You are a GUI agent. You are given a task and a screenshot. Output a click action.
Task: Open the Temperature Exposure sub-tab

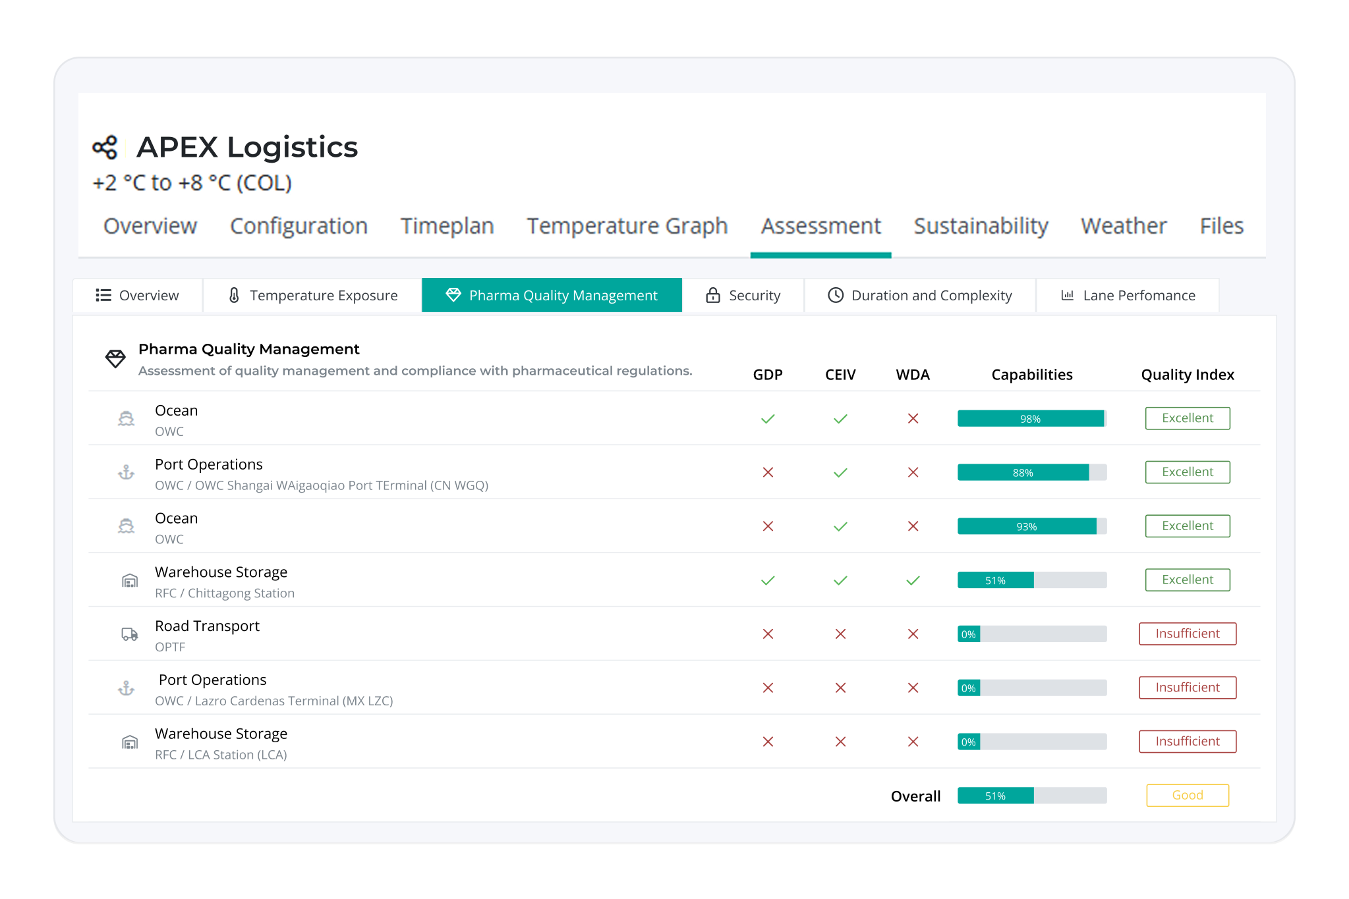pos(312,295)
